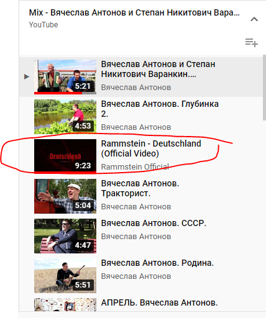Open the Родина video thumbnail with balalaika
The width and height of the screenshot is (266, 318).
[65, 276]
